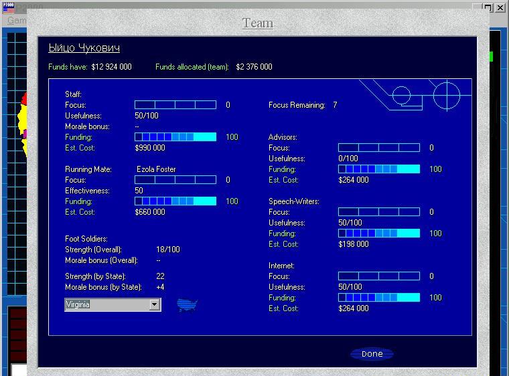Adjust the Internet Funding slider
Viewport: 509px width, 376px height.
[x=379, y=298]
